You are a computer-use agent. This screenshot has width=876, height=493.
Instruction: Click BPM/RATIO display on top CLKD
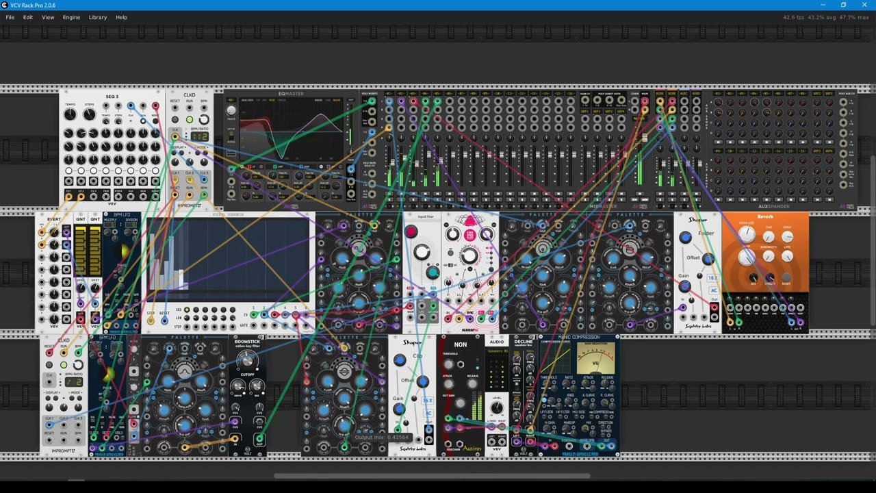point(199,136)
